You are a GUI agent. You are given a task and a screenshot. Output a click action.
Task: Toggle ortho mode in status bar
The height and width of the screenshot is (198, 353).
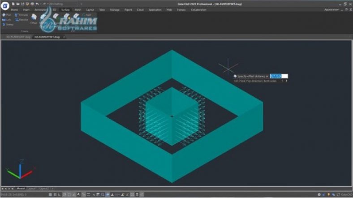coord(60,194)
